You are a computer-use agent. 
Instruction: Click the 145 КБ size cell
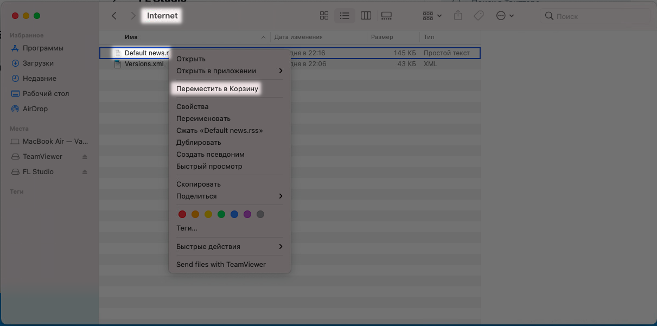(x=405, y=53)
